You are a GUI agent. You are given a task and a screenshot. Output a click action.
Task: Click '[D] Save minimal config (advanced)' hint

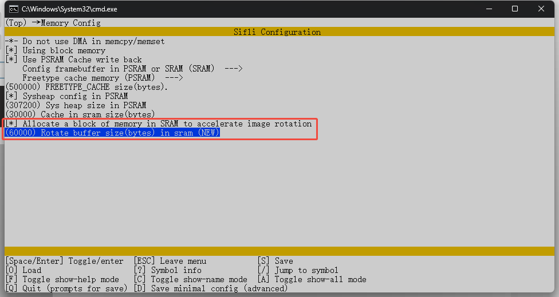click(x=211, y=288)
